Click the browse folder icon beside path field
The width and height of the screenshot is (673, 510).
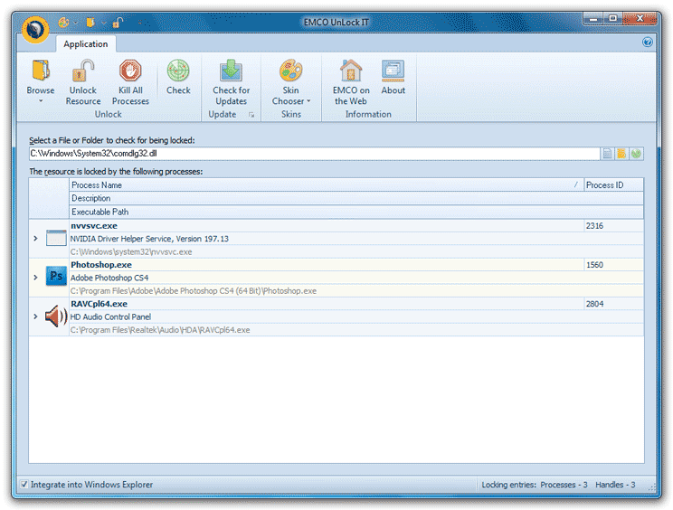click(621, 154)
